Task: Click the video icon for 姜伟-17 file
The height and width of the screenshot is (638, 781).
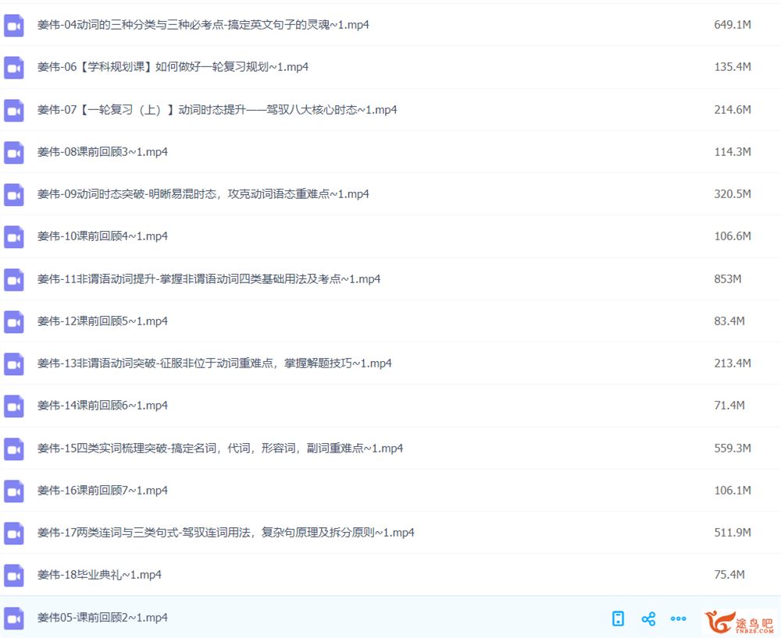Action: [x=14, y=533]
